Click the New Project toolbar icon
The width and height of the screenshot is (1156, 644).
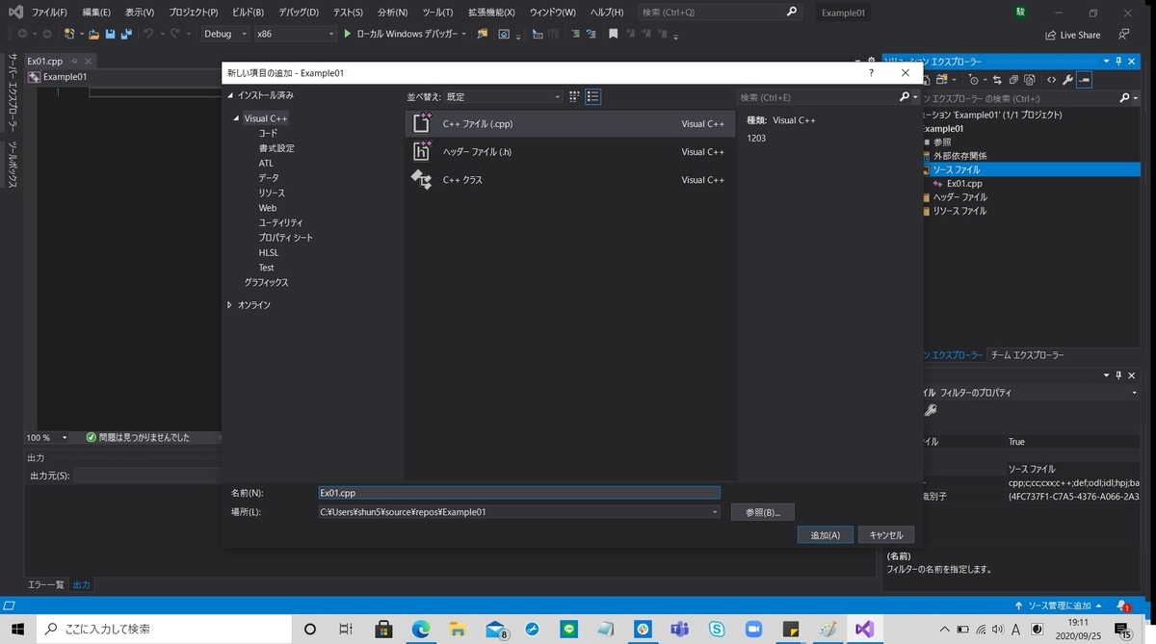69,34
